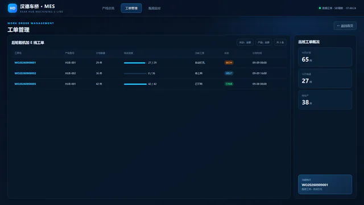Click the 返回首页 back button
The width and height of the screenshot is (364, 205).
coord(345,26)
